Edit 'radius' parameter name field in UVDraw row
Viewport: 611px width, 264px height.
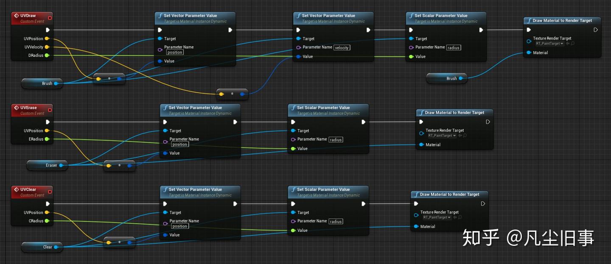(454, 47)
